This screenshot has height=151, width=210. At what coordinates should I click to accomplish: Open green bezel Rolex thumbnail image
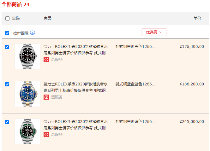coord(27,131)
